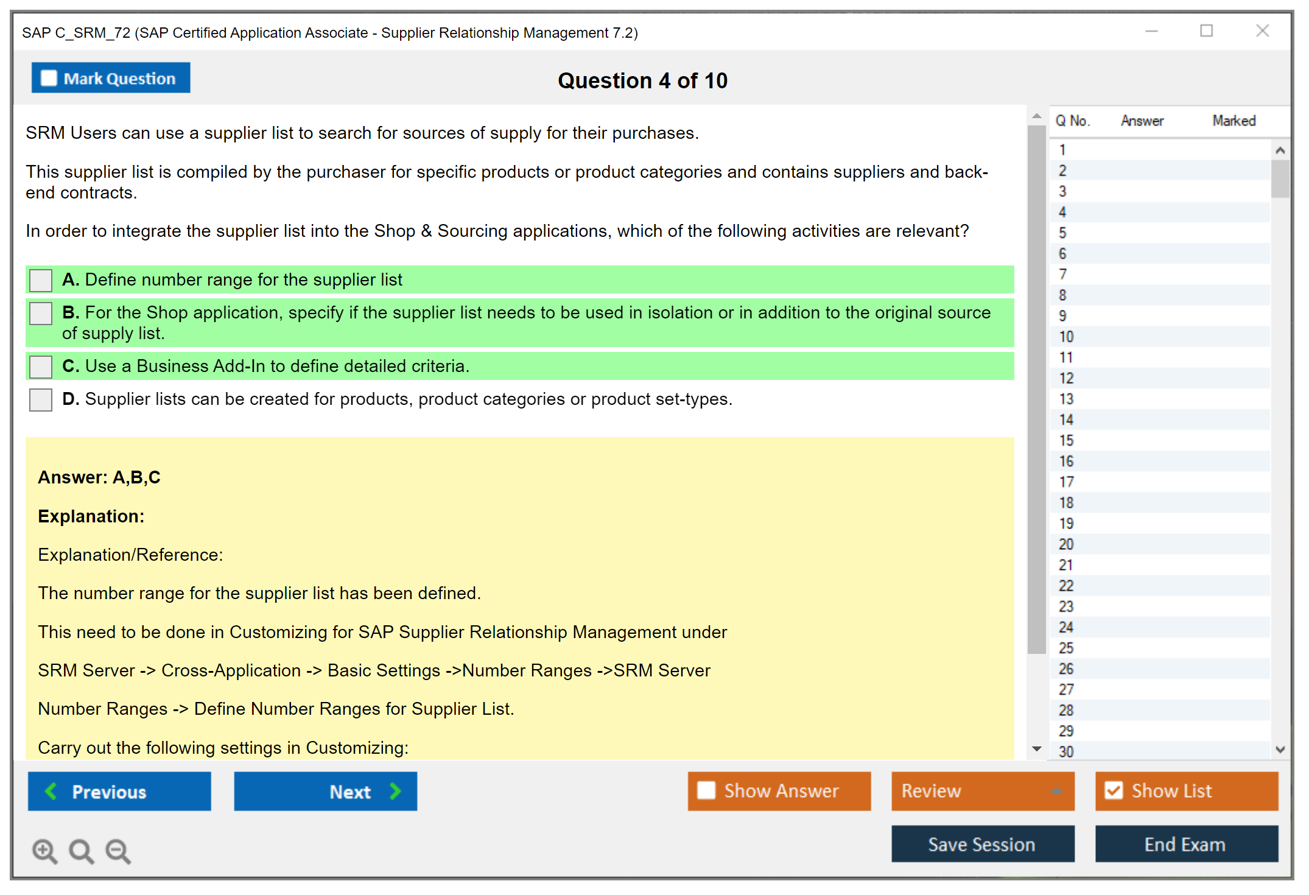The height and width of the screenshot is (895, 1309).
Task: Uncheck Show List to hide the question list
Action: [x=1114, y=790]
